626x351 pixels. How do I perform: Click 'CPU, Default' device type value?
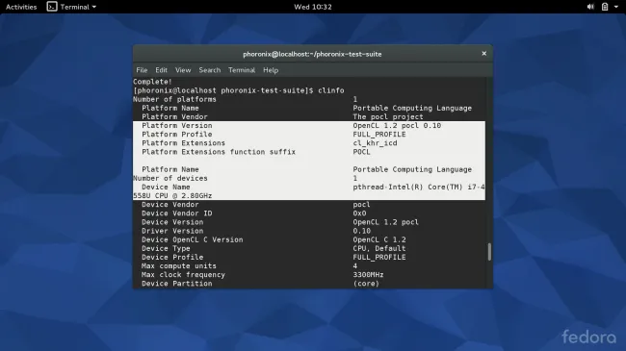[x=379, y=248]
